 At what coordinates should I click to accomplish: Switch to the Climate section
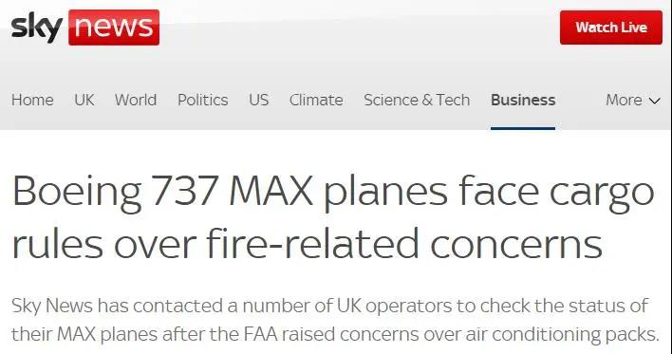point(316,100)
